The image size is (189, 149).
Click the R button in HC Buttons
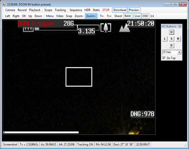(x=178, y=39)
